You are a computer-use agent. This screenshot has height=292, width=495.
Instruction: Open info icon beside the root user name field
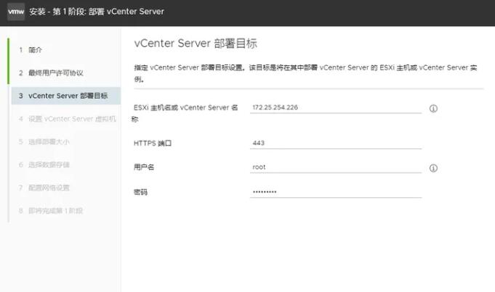point(433,168)
